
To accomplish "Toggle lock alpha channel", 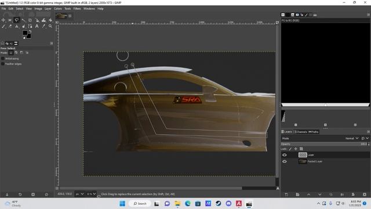I will [301, 149].
